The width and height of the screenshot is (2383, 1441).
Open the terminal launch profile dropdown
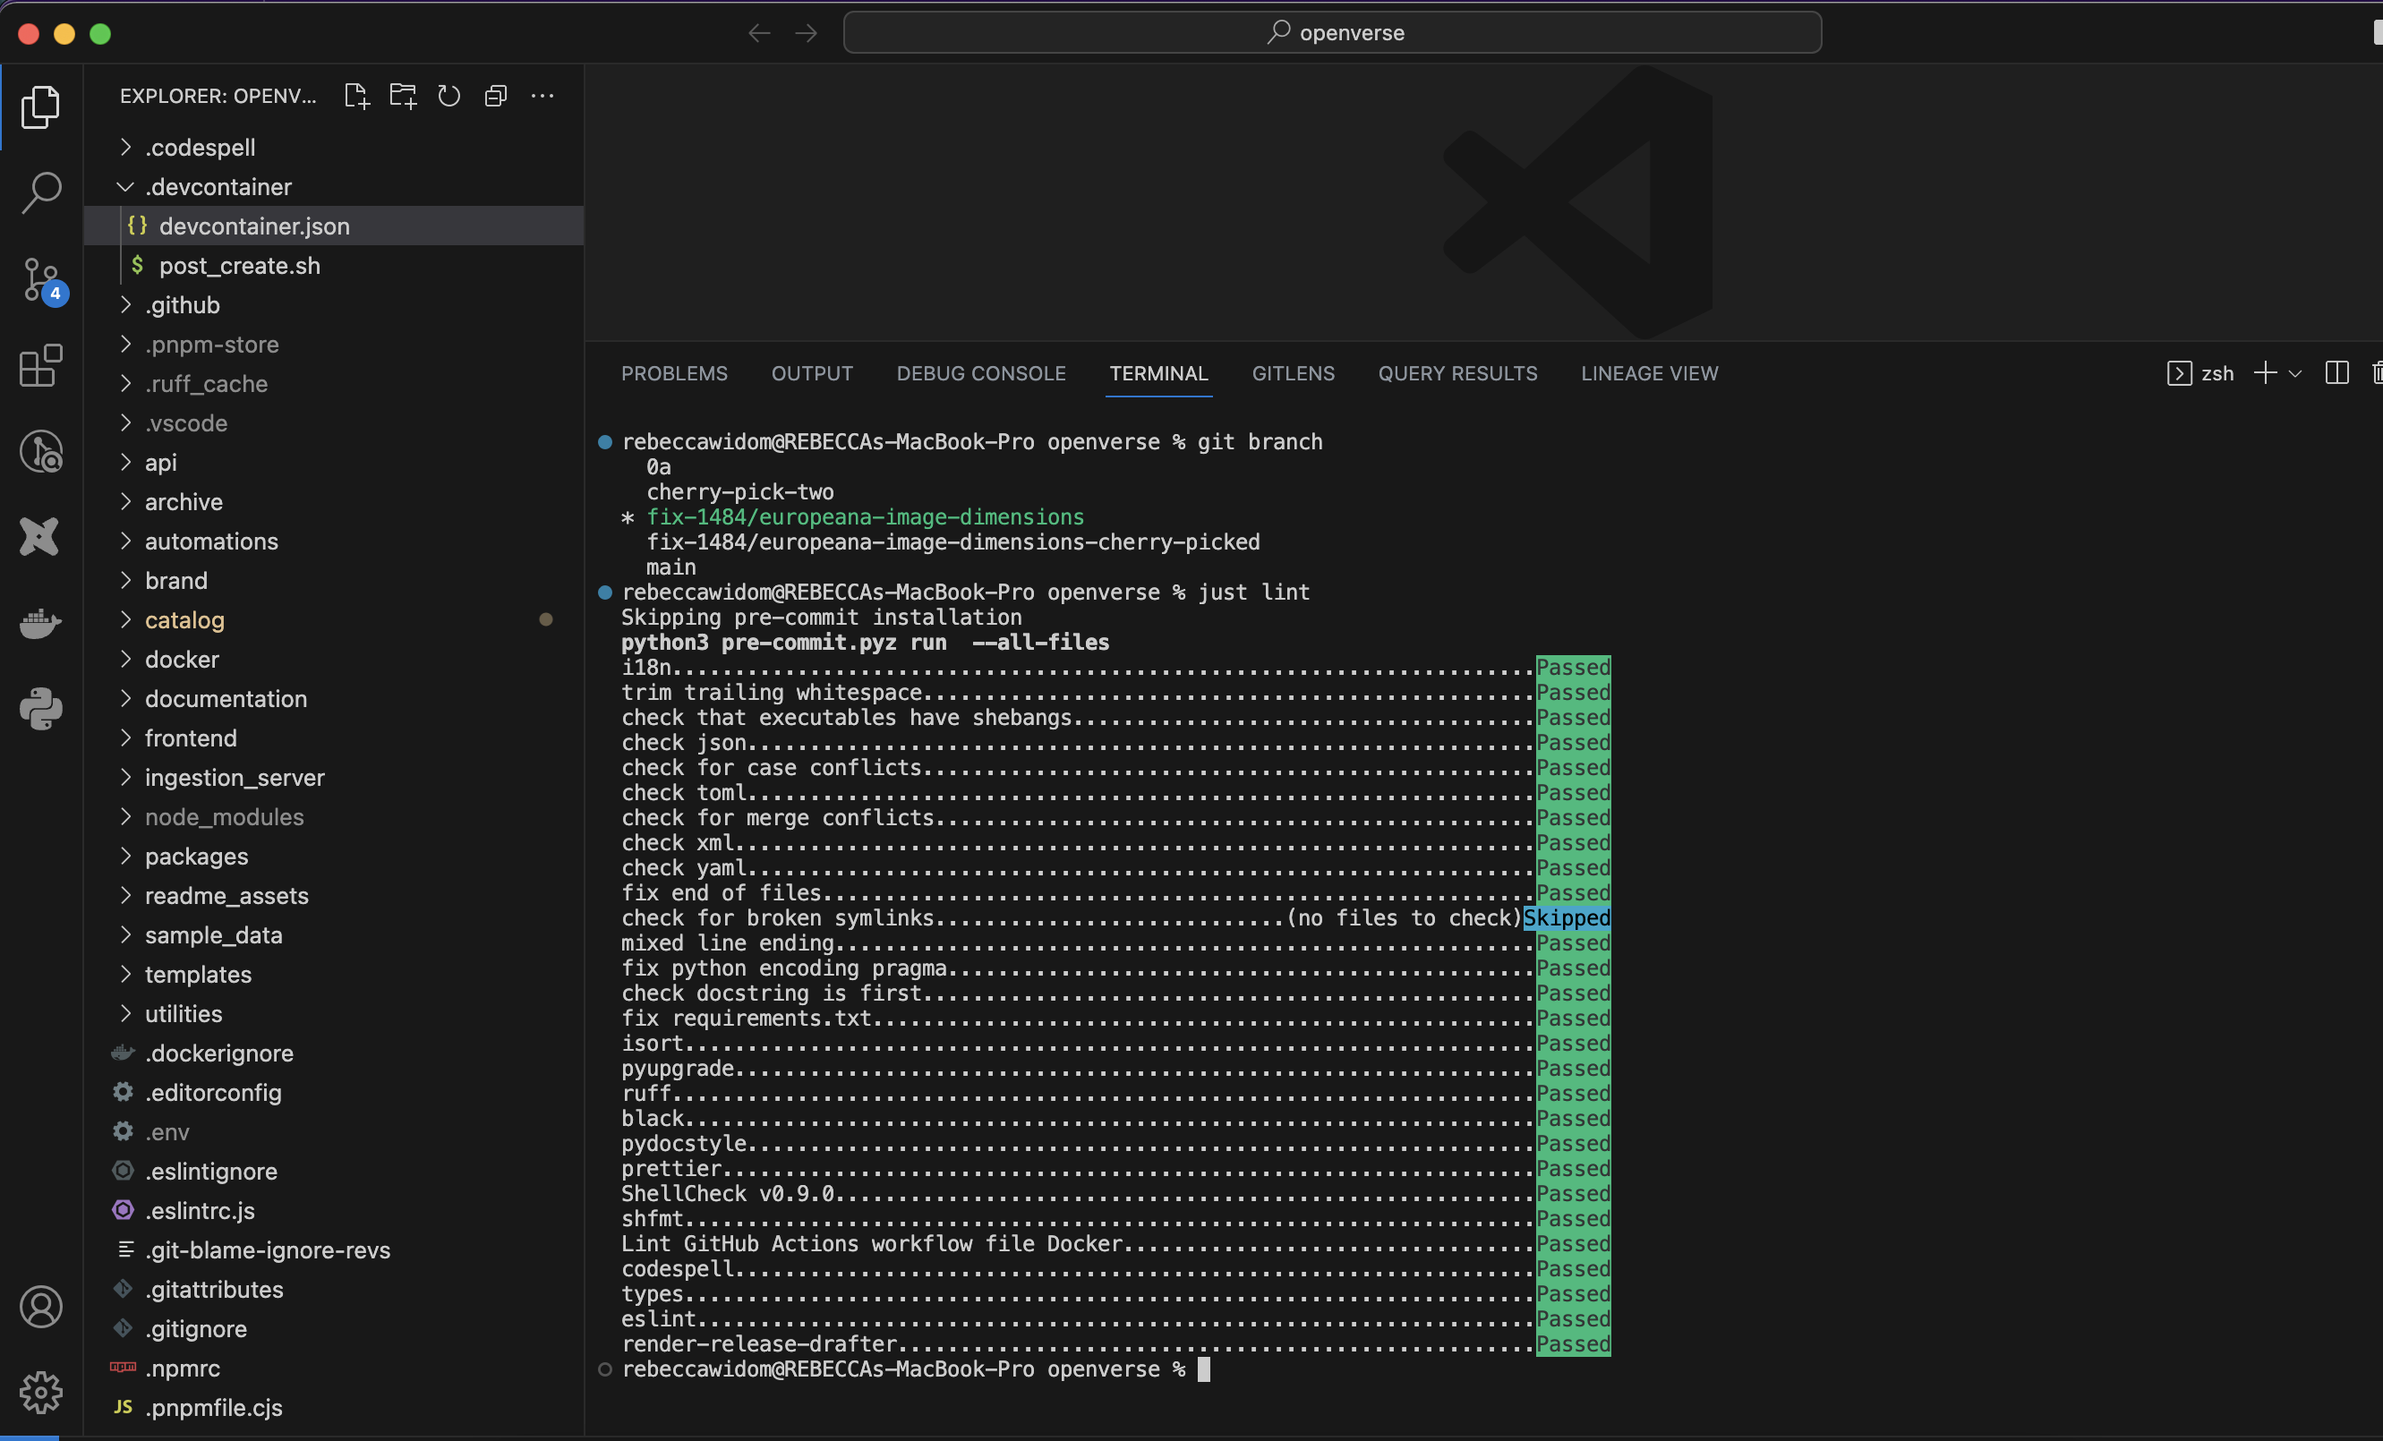(x=2296, y=373)
